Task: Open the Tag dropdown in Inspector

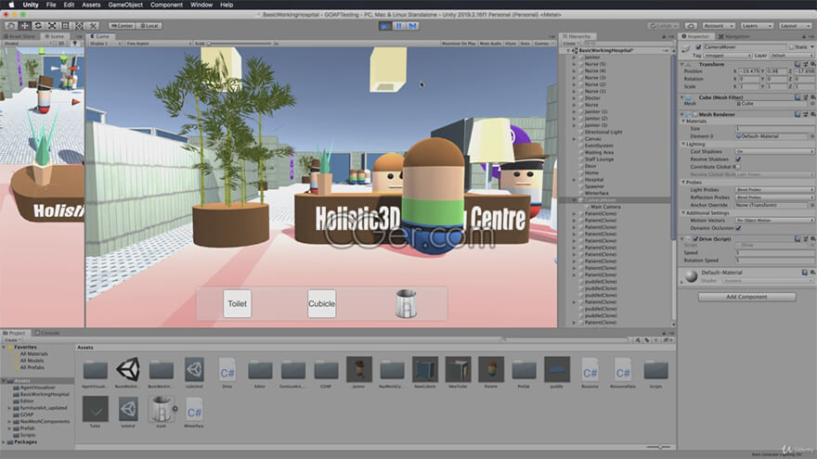Action: 728,55
